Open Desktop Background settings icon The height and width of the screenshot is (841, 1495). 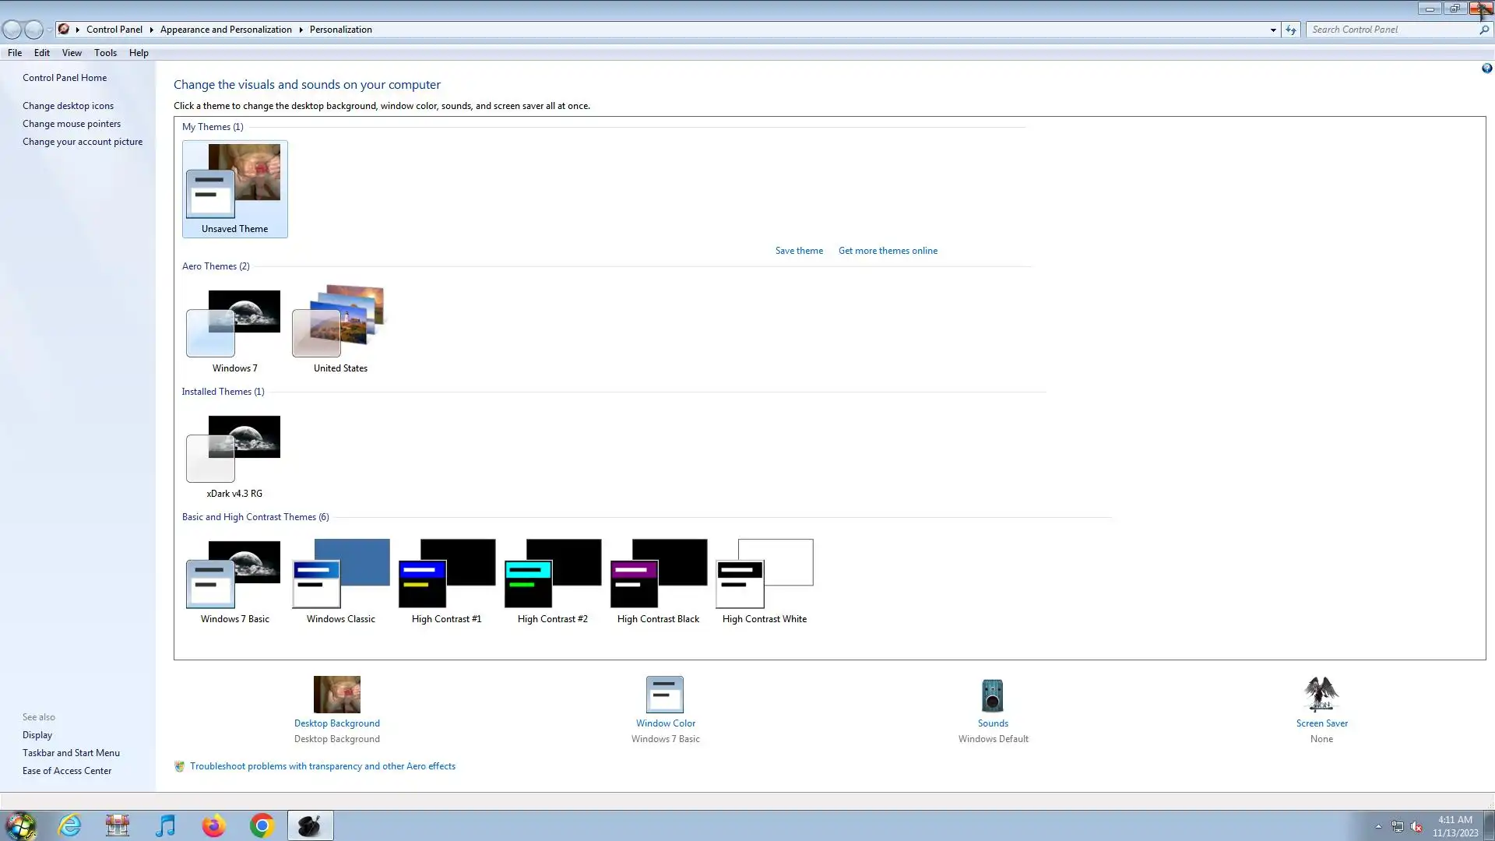tap(336, 695)
